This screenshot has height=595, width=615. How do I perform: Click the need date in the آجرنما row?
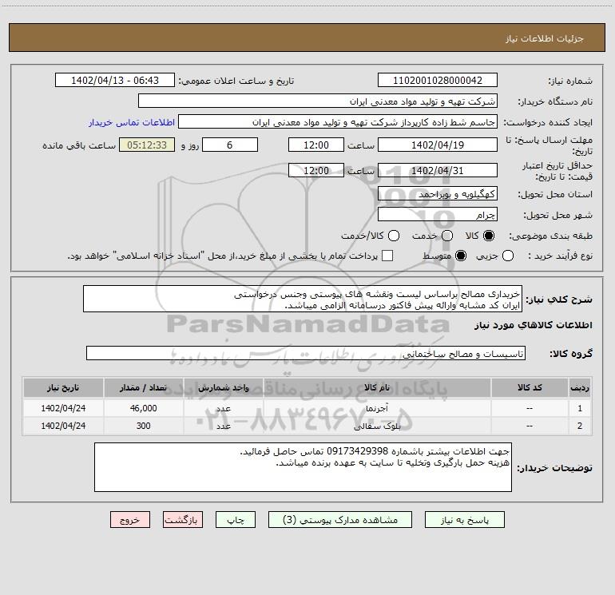pos(63,408)
